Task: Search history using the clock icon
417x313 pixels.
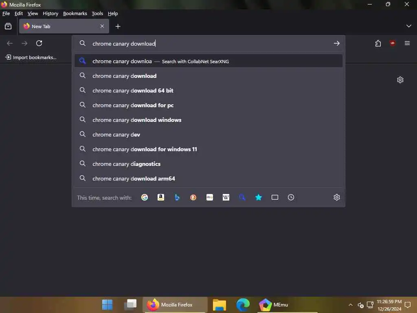Action: 291,197
